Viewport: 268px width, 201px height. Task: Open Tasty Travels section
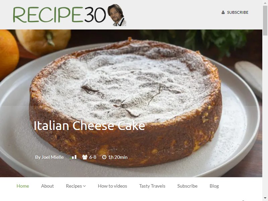(x=152, y=186)
